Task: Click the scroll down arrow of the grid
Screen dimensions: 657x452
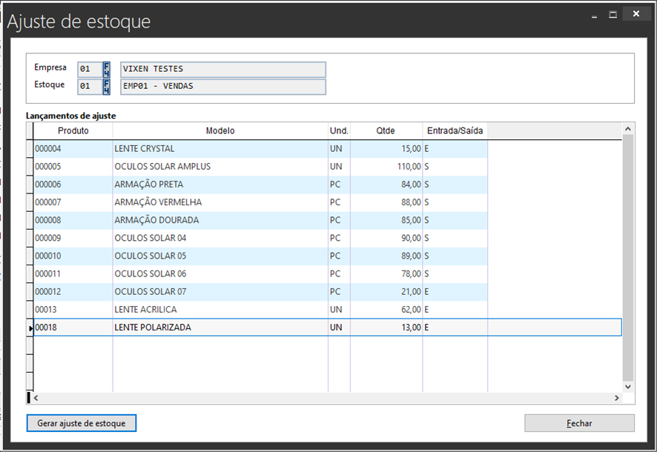Action: tap(628, 386)
